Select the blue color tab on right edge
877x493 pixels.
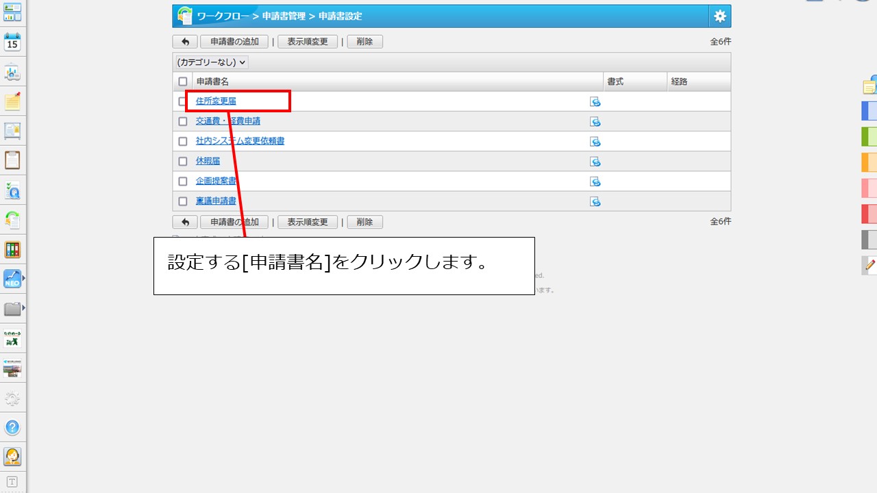pyautogui.click(x=869, y=111)
